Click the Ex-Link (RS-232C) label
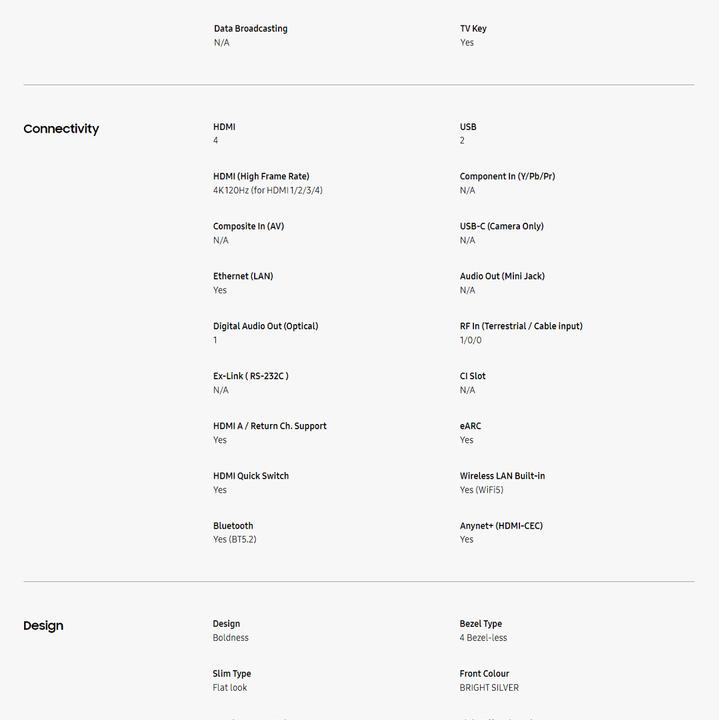This screenshot has height=720, width=720. (251, 376)
